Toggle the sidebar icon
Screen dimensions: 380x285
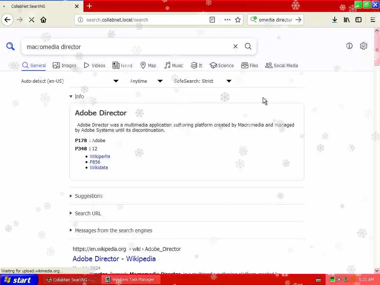[x=358, y=20]
